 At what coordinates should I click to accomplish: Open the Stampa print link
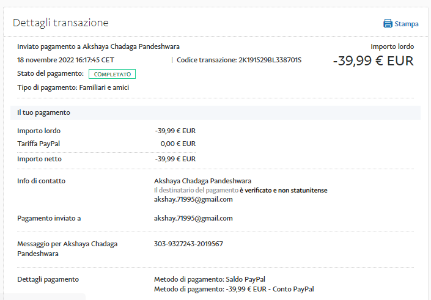click(x=406, y=24)
